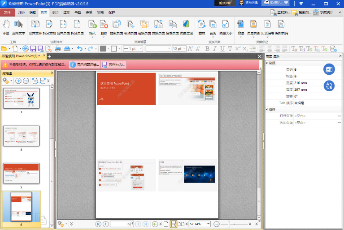Click the 另存为 (Save As) button

(113, 65)
